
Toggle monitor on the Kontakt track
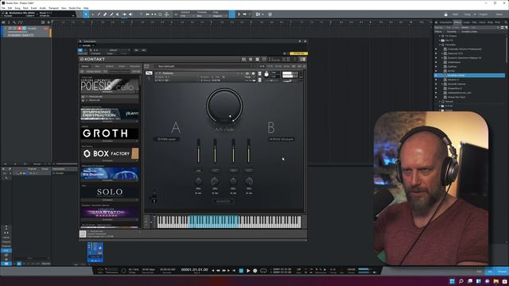(24, 29)
